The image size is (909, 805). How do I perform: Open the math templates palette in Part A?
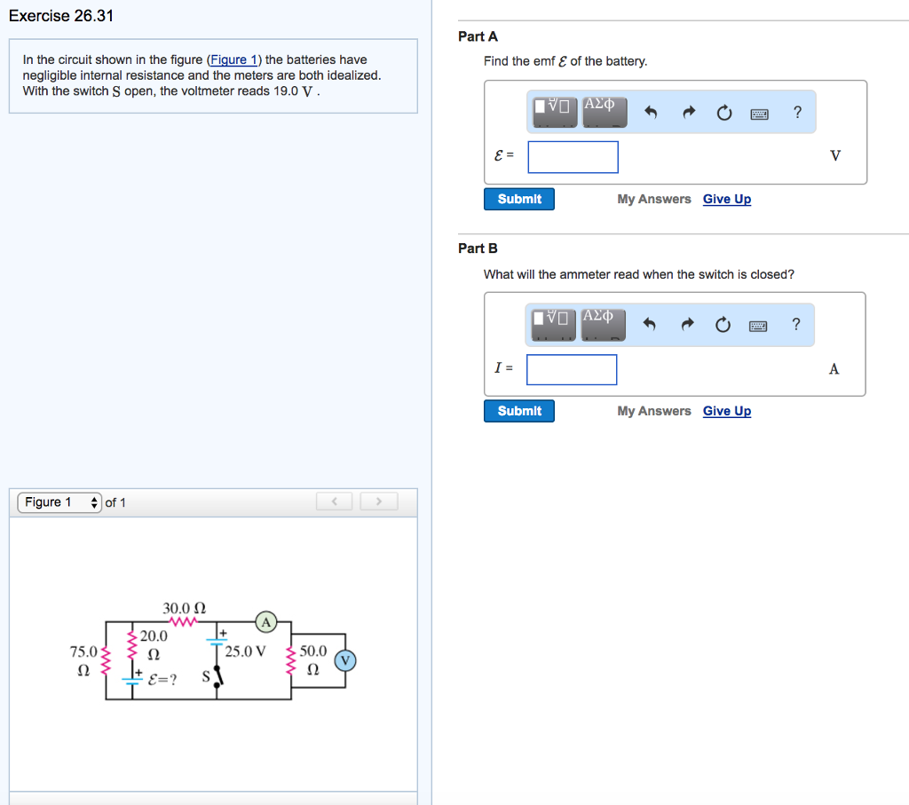click(x=553, y=112)
